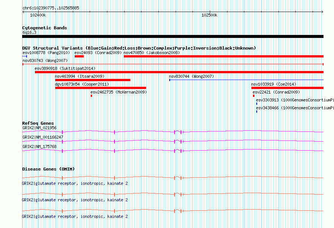
Task: Click the nsv1033919 red loss bar
Action: [287, 88]
